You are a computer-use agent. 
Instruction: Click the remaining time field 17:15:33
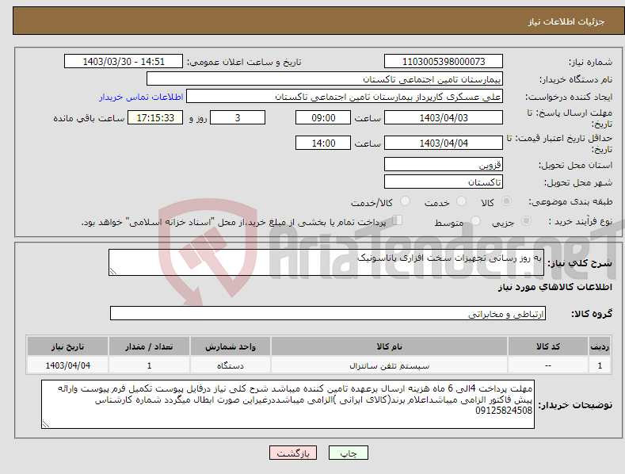[155, 117]
